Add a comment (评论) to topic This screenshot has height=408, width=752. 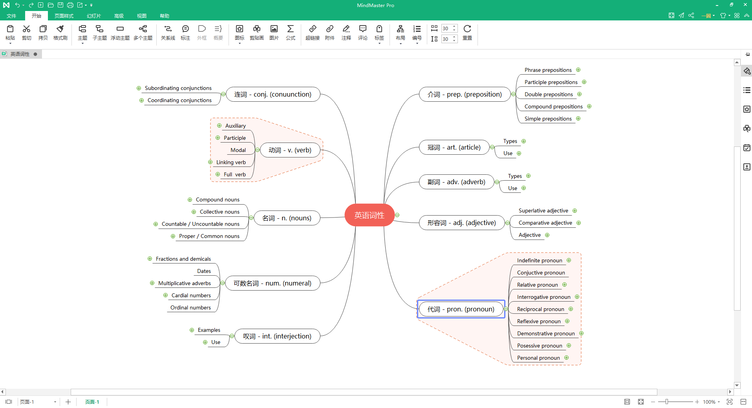[x=363, y=33]
